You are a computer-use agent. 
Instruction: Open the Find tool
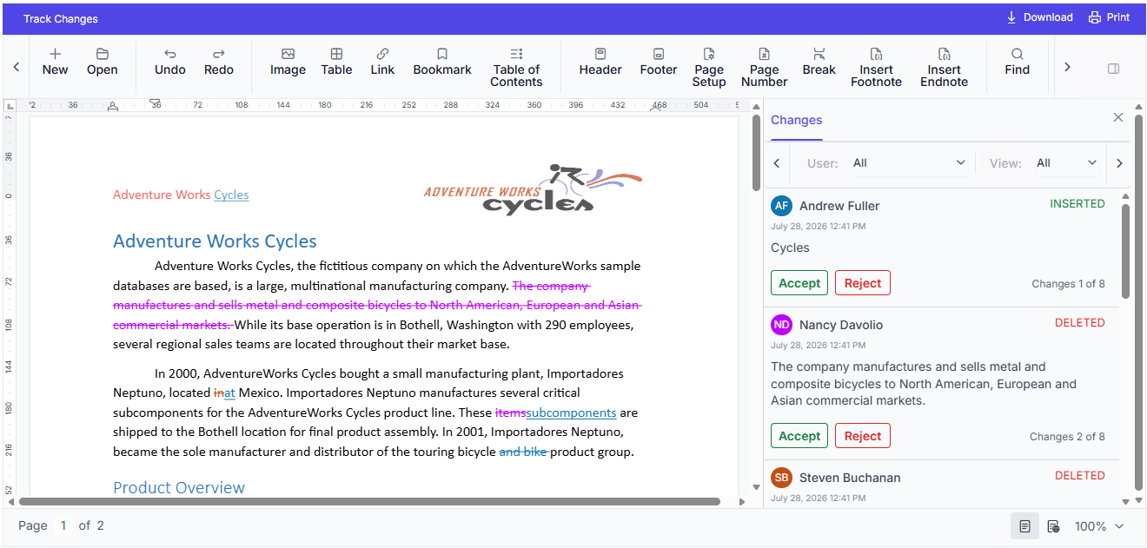(x=1017, y=63)
